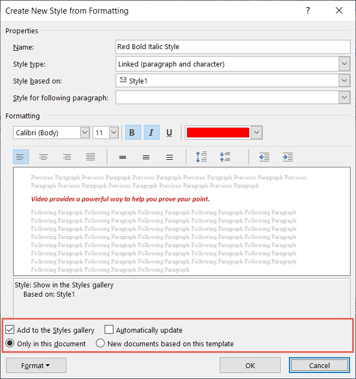Open dialog help question mark
This screenshot has height=379, width=356.
pos(308,10)
